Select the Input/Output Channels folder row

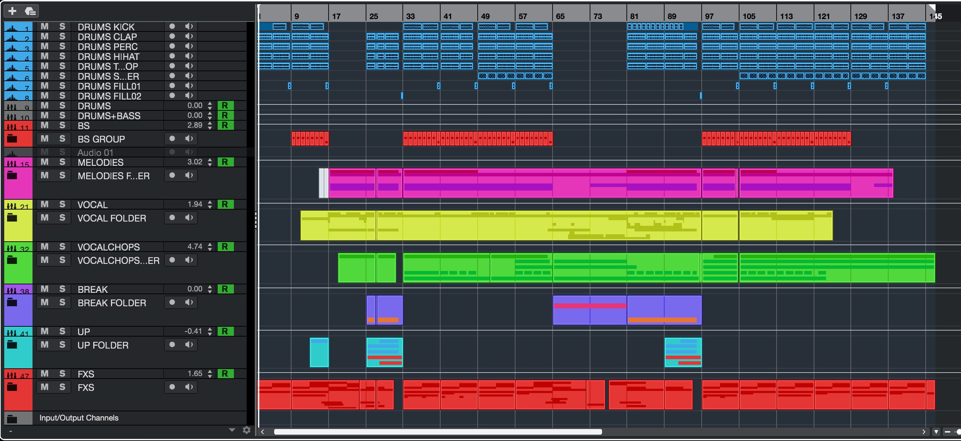[79, 418]
